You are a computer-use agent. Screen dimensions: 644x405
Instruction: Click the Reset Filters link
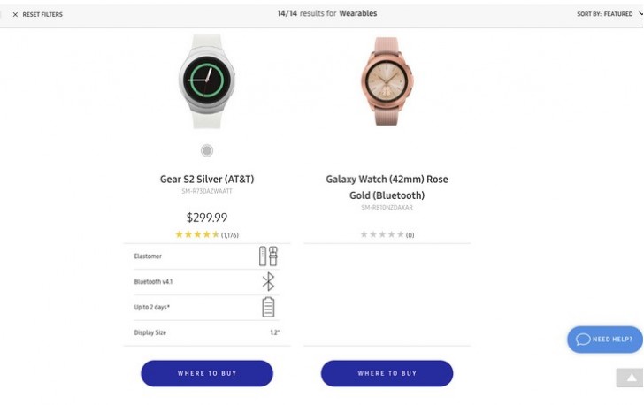pos(42,15)
